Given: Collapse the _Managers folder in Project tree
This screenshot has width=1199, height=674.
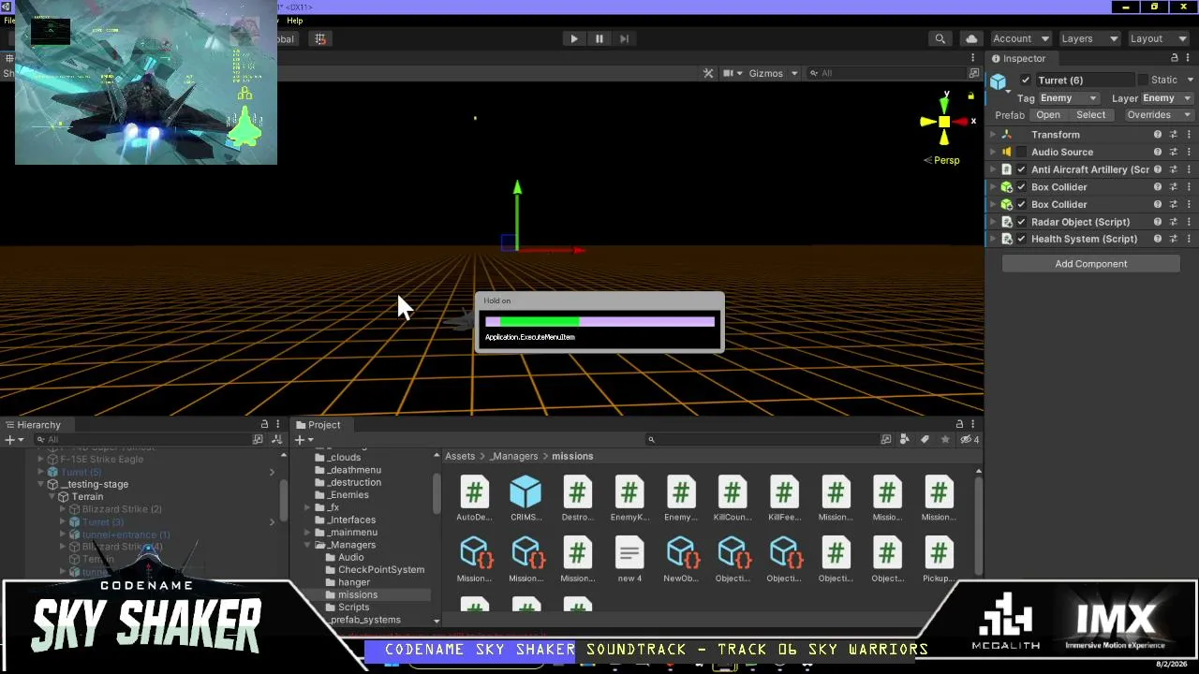Looking at the screenshot, I should 307,545.
